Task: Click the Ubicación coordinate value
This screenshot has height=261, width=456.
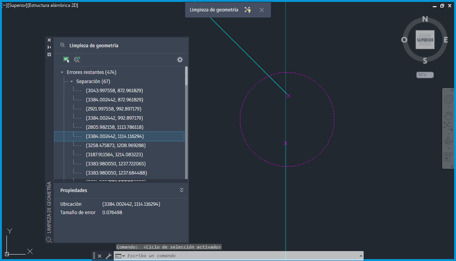Action: click(x=131, y=204)
